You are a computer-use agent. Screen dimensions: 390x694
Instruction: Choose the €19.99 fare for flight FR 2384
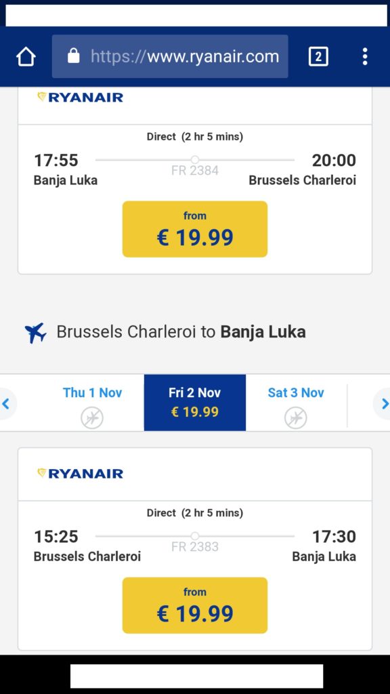pos(195,229)
